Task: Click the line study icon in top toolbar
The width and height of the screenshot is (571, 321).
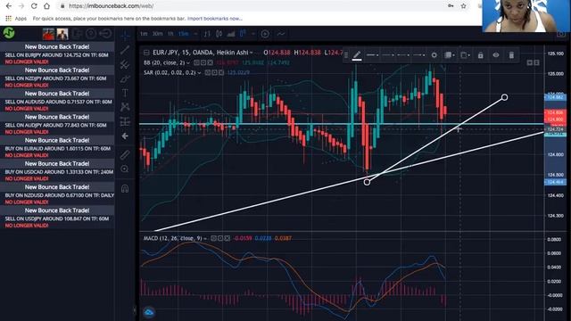Action: (281, 34)
